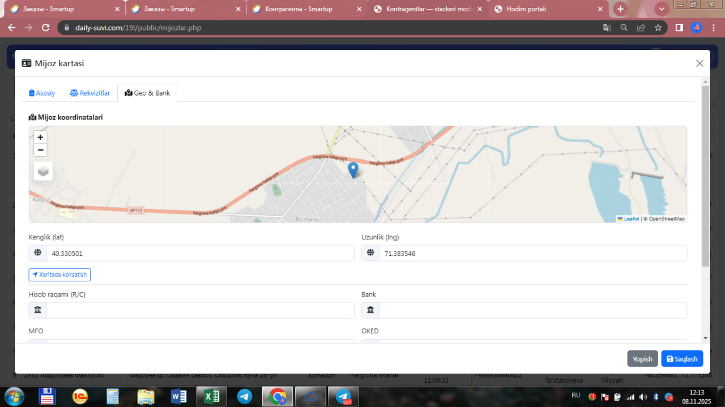Reload the page in Chrome
The image size is (725, 407).
(x=46, y=28)
